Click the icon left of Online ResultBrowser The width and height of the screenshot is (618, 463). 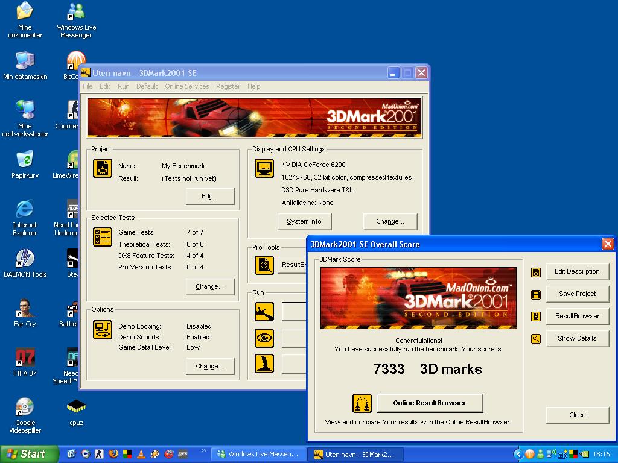[x=362, y=403]
